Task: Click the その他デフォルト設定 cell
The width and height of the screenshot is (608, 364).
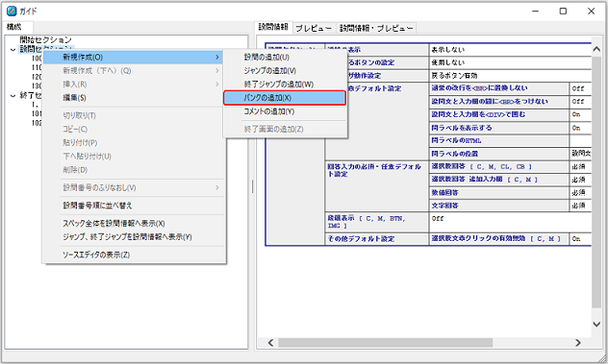Action: point(376,239)
